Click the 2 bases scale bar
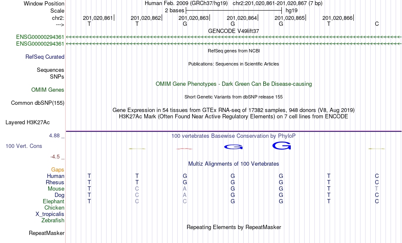The image size is (402, 243). point(234,11)
